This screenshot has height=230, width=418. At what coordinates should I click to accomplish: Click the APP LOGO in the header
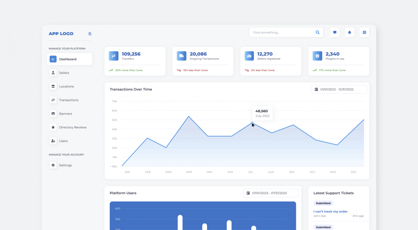coord(61,34)
